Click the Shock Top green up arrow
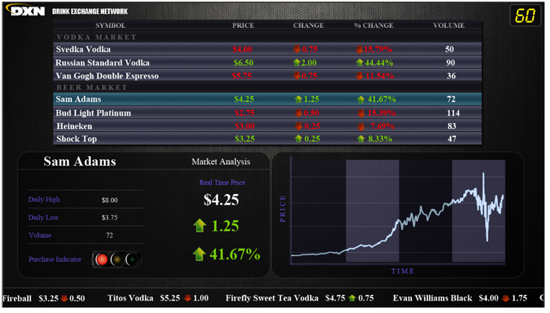This screenshot has height=313, width=550. [298, 139]
